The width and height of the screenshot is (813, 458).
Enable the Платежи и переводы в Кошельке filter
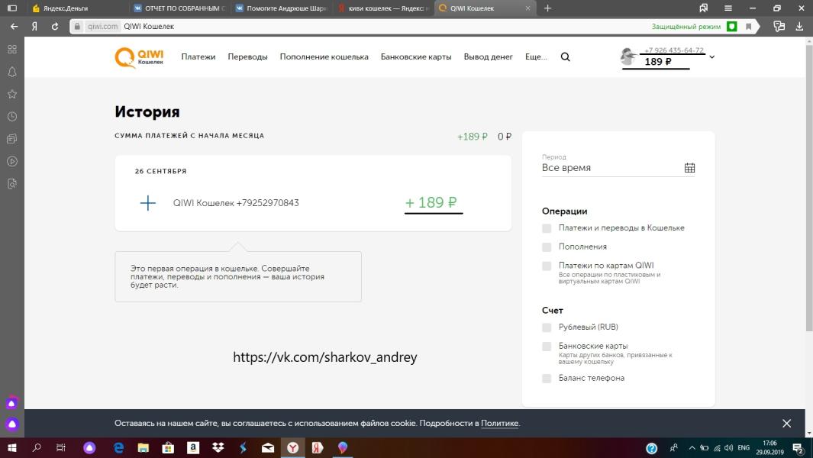(547, 228)
